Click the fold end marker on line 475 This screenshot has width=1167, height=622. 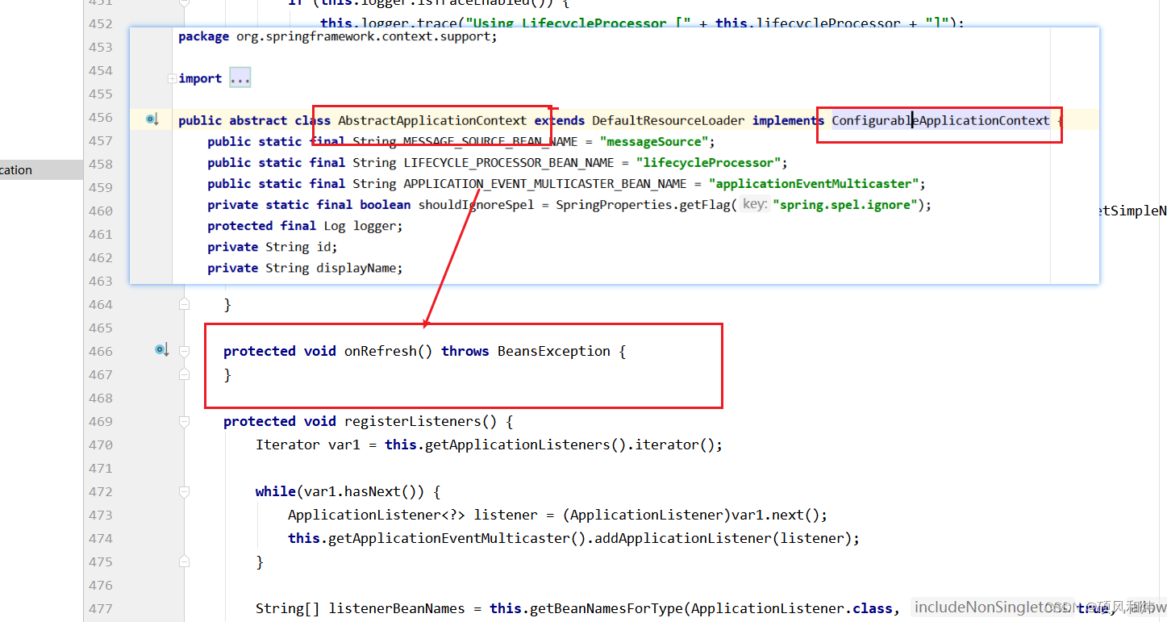185,561
